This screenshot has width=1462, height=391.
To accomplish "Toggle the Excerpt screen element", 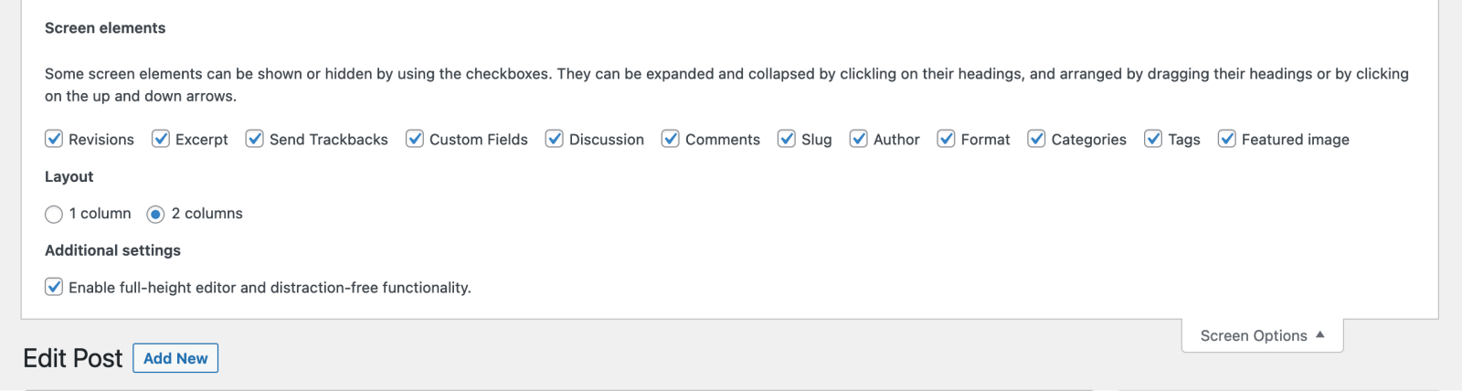I will coord(161,139).
